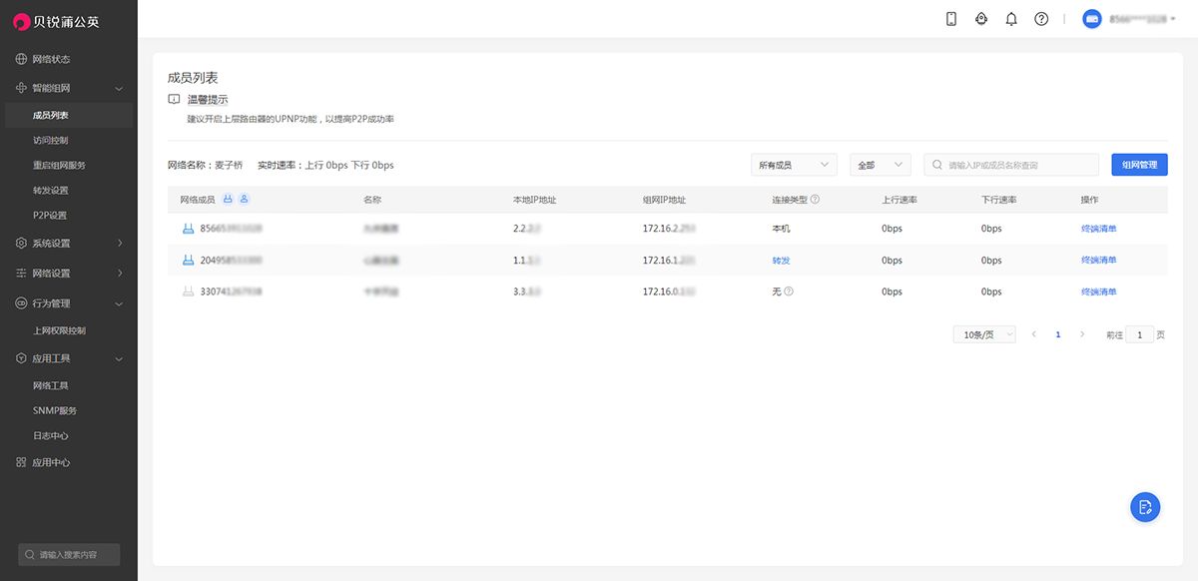Click grey router icon of member 33074
This screenshot has height=581, width=1198.
pos(188,292)
